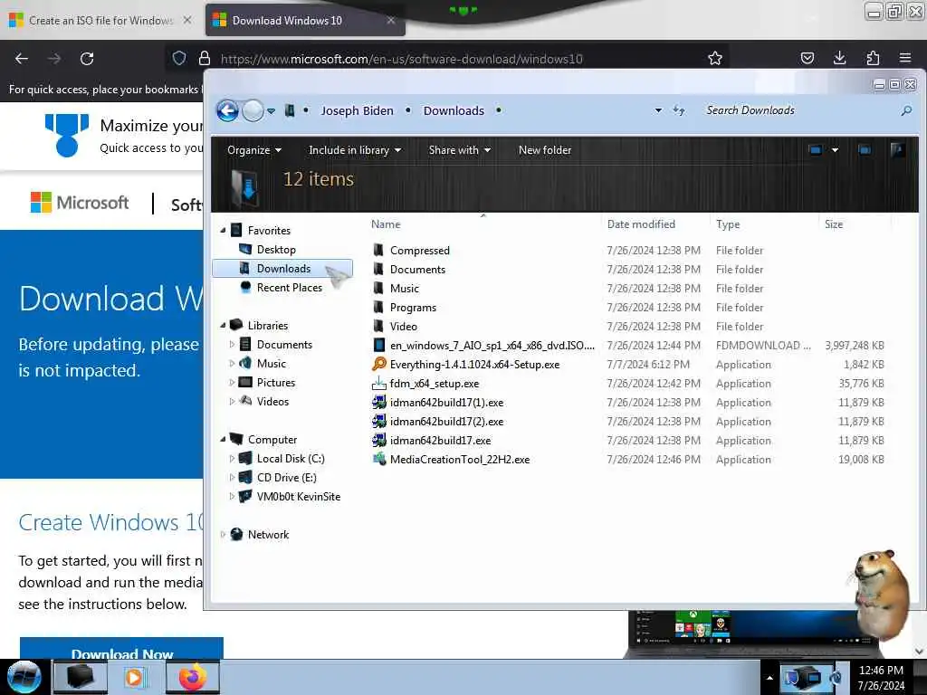Select the fdm_x64_setup.exe icon

pyautogui.click(x=379, y=383)
